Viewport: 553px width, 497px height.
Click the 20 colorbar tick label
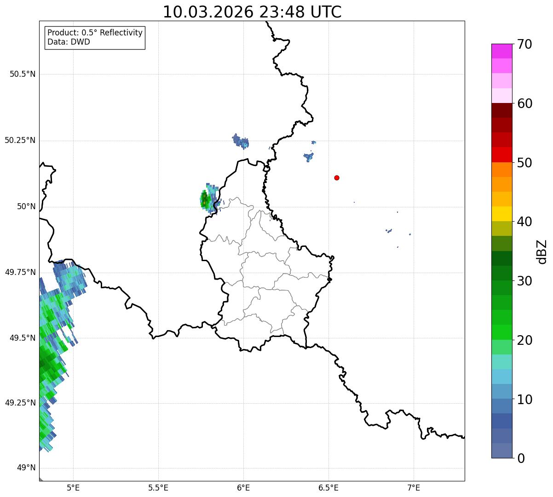524,340
